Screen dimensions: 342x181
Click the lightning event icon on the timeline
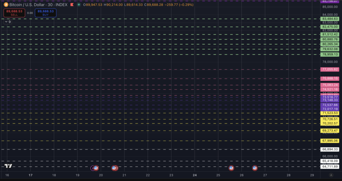pos(93,168)
